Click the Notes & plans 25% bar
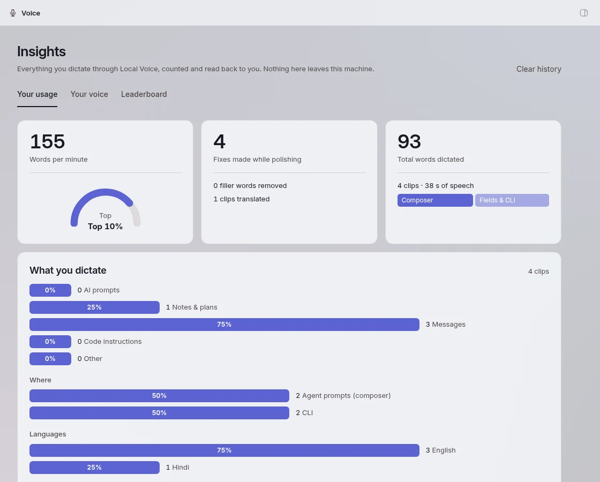600x482 pixels. pos(94,307)
